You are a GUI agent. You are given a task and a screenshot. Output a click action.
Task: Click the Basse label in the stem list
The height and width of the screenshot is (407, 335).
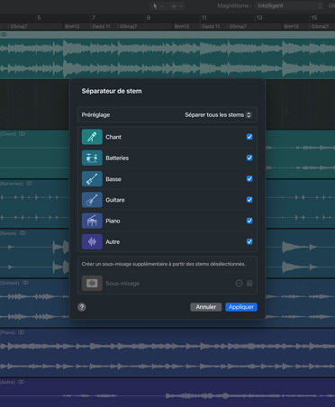(113, 179)
